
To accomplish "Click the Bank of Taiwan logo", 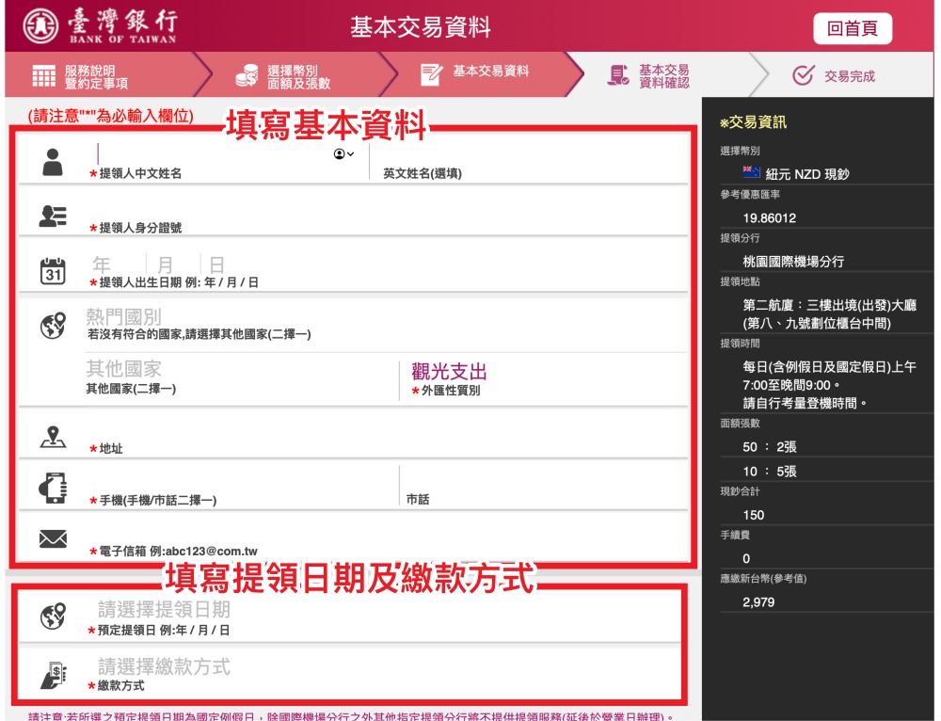I will click(101, 25).
